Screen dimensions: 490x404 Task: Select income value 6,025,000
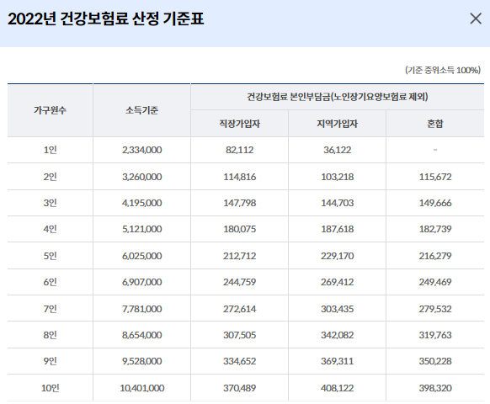coord(142,256)
